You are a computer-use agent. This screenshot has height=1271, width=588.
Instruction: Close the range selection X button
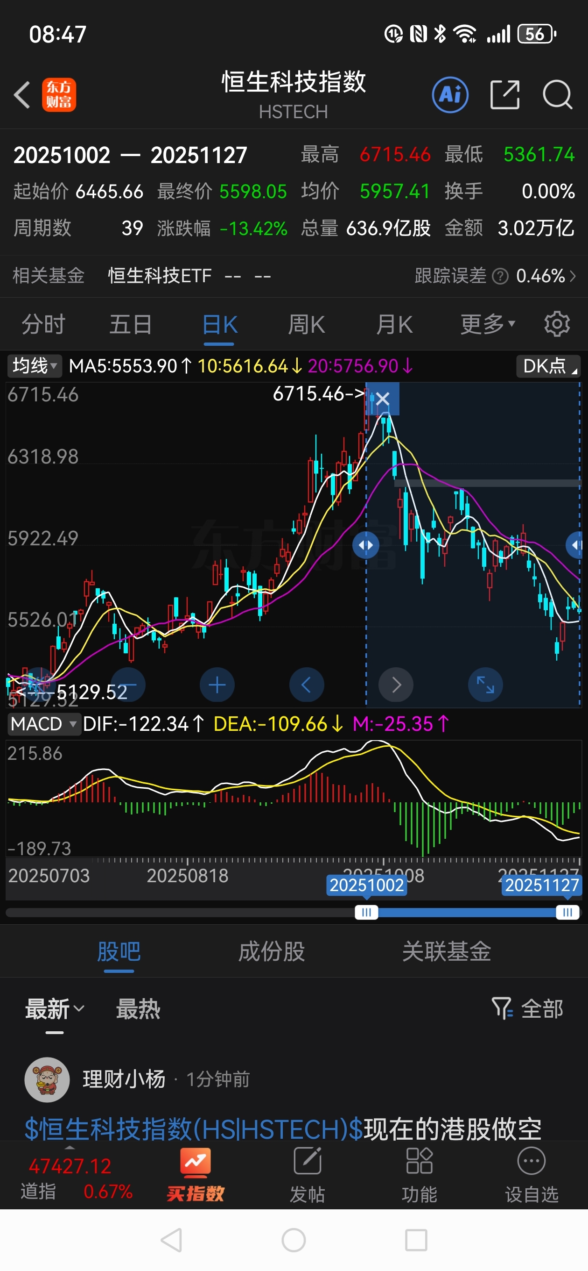pos(383,398)
